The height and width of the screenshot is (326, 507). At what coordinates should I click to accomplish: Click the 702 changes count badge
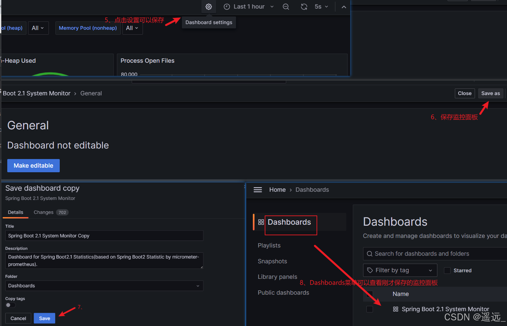pyautogui.click(x=62, y=212)
